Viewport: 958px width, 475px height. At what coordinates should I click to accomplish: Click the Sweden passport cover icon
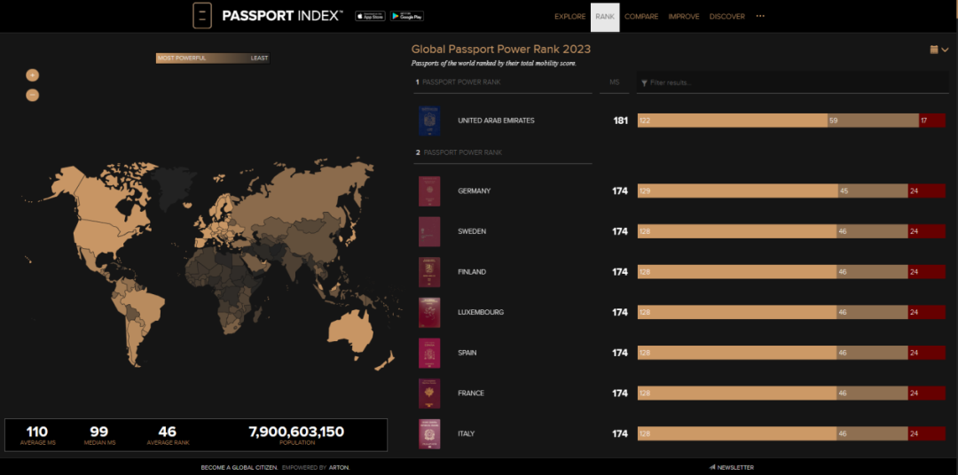429,231
